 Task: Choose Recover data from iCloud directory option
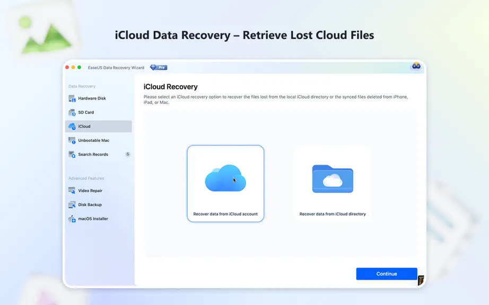(333, 184)
